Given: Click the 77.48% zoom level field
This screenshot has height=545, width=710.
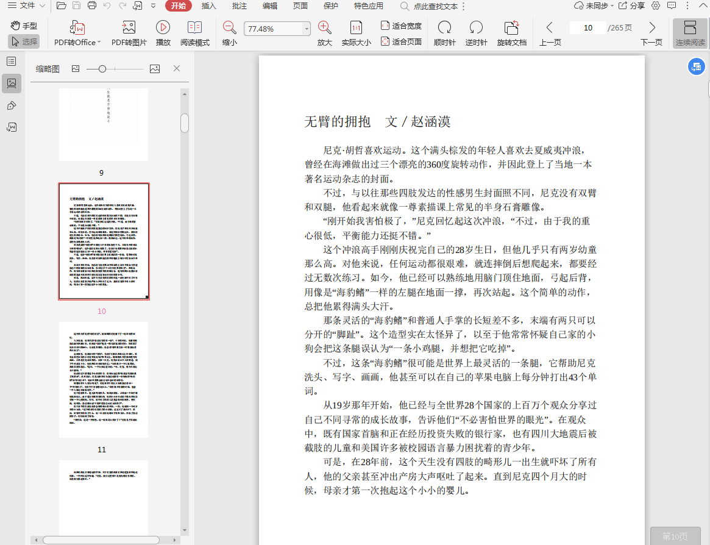Looking at the screenshot, I should 274,29.
